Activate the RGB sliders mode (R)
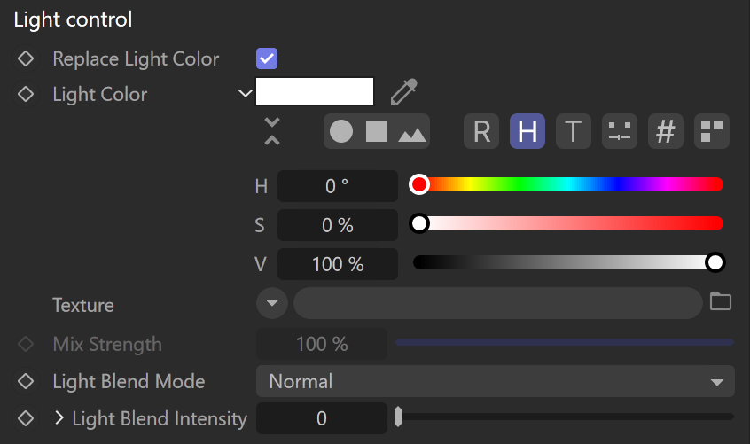The image size is (750, 444). 481,131
